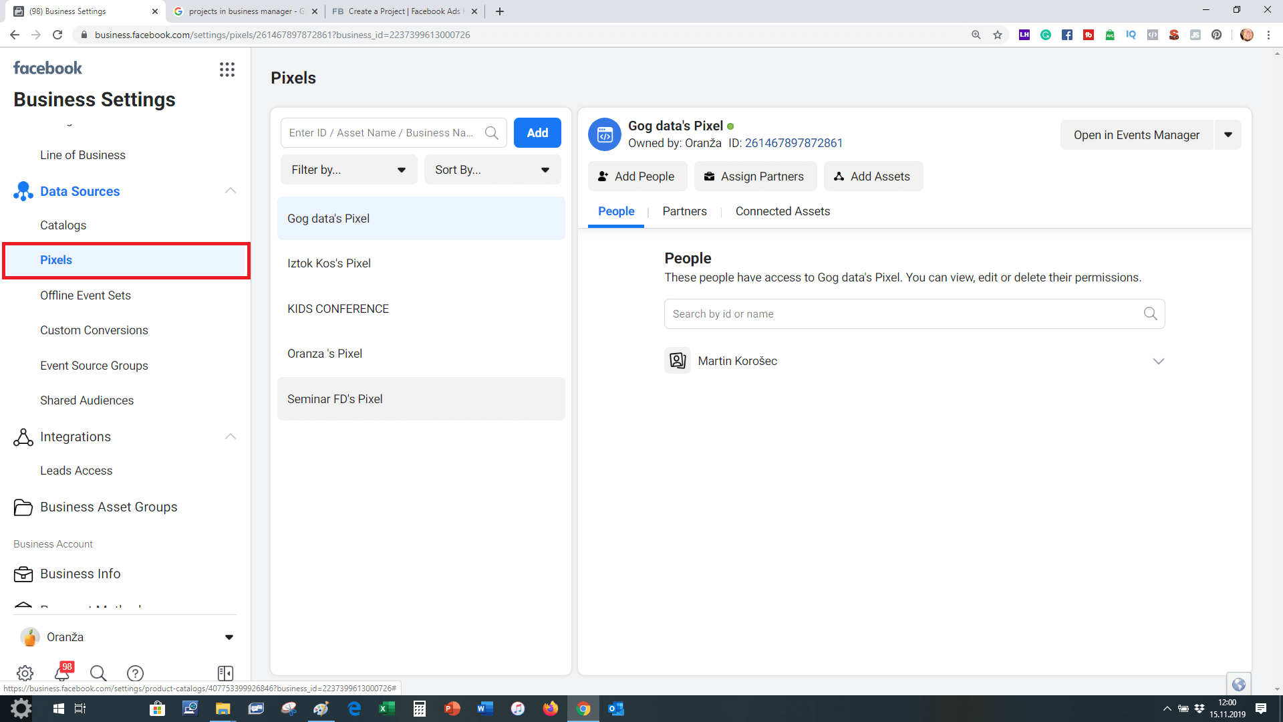
Task: Open notifications bell with 98 badge
Action: point(62,672)
